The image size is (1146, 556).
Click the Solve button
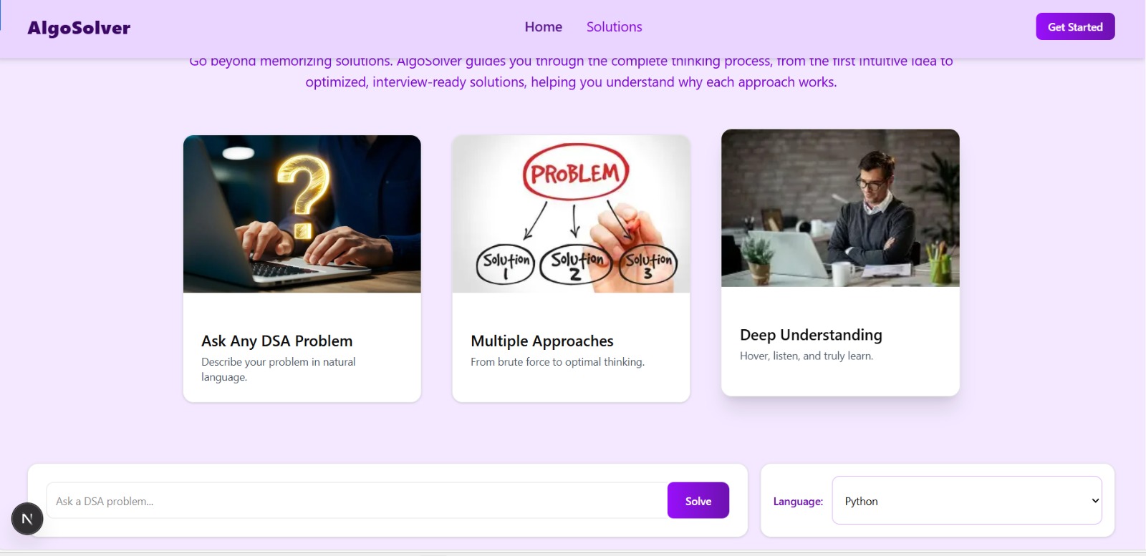coord(698,500)
